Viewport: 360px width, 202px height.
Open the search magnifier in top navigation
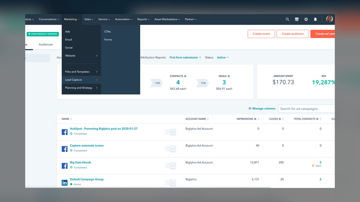[287, 19]
